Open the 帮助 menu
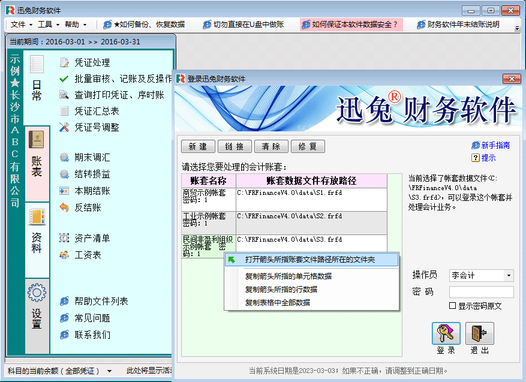This screenshot has width=526, height=382. [x=76, y=25]
